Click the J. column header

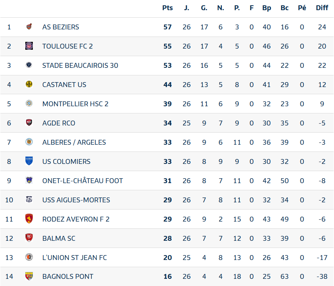[x=186, y=8]
